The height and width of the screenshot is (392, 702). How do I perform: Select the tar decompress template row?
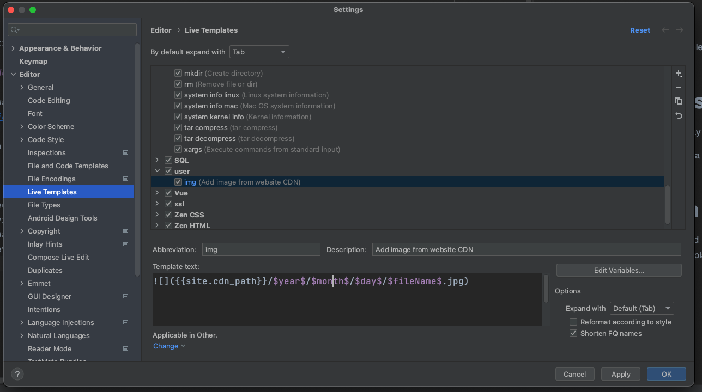407,138
